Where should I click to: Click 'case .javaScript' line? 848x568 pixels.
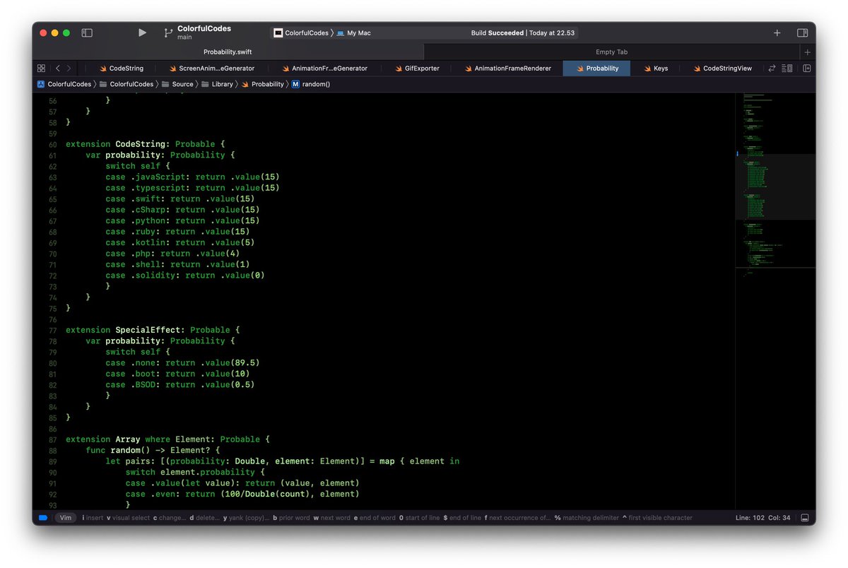(x=193, y=177)
